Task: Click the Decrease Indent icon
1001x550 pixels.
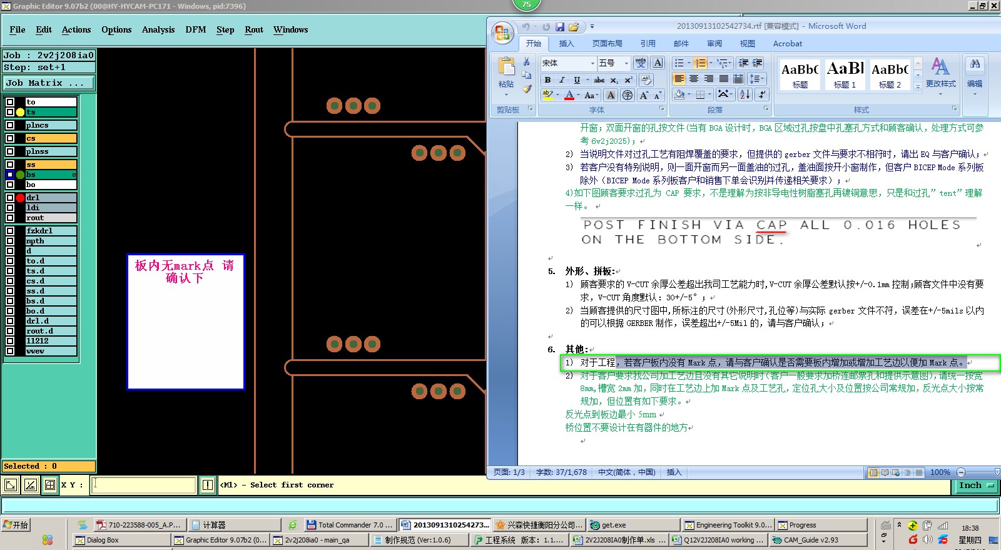Action: 743,63
